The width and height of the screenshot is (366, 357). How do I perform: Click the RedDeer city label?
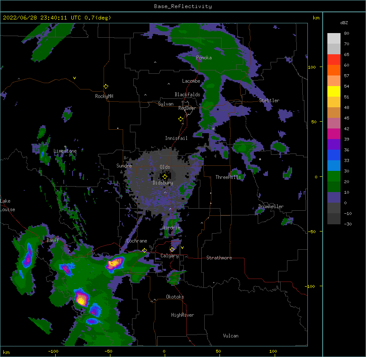click(x=187, y=108)
